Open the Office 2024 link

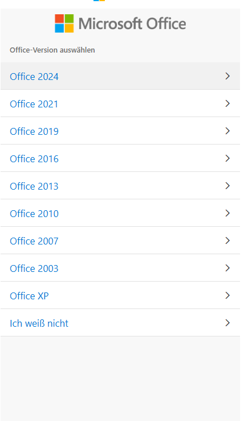pos(34,77)
